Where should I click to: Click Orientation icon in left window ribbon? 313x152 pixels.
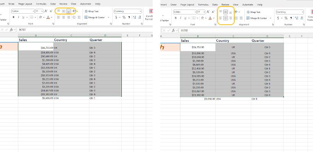pos(74,11)
